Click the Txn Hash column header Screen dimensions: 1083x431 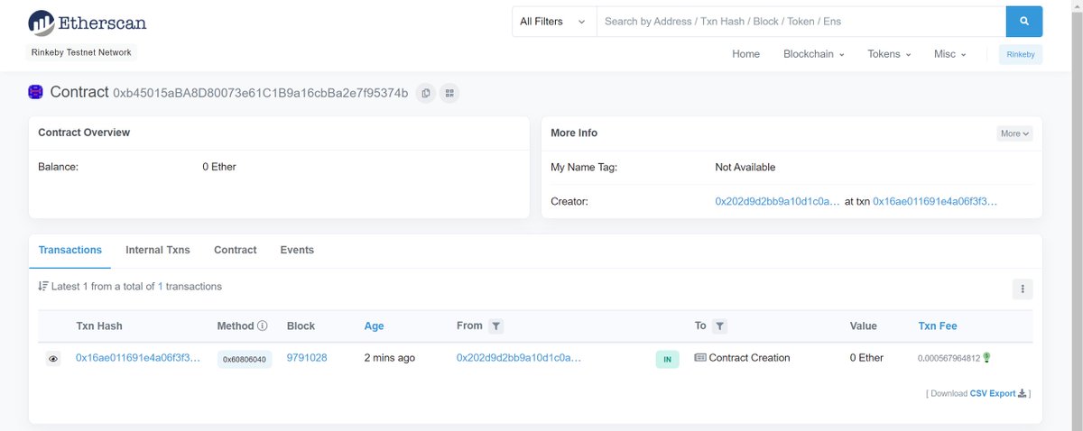99,326
